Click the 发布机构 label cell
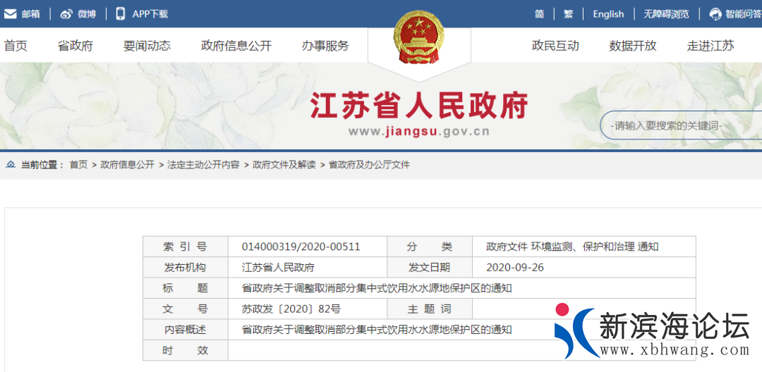Viewport: 762px width, 372px height. click(185, 267)
